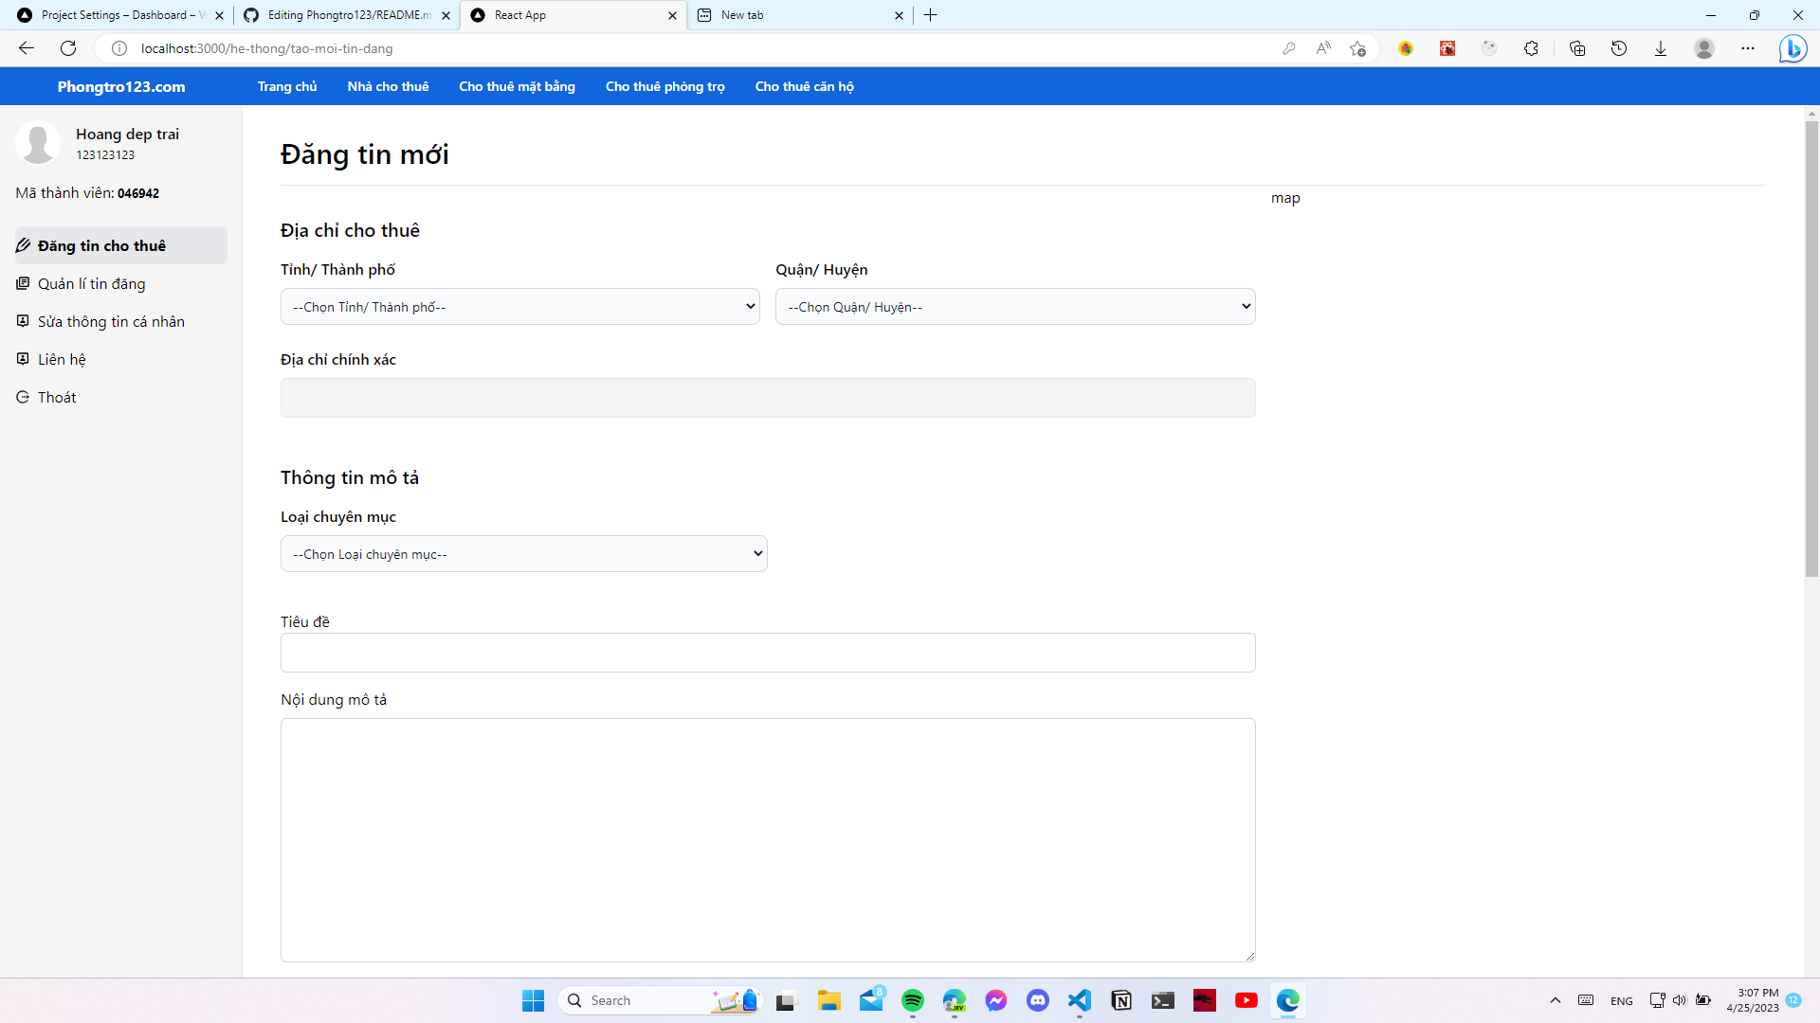Open Nhà cho thuê in the navbar
Screen dimensions: 1820x1023
(388, 86)
